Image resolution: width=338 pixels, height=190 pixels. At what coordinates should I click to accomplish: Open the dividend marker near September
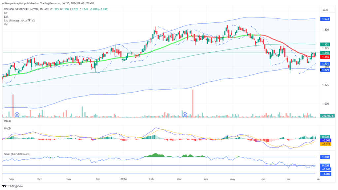(x=17, y=115)
